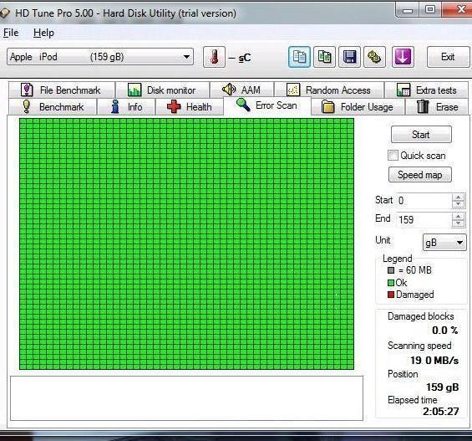Click the Start scan button
This screenshot has height=441, width=472.
(x=421, y=135)
